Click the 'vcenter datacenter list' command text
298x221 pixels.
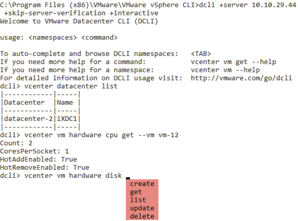71,86
